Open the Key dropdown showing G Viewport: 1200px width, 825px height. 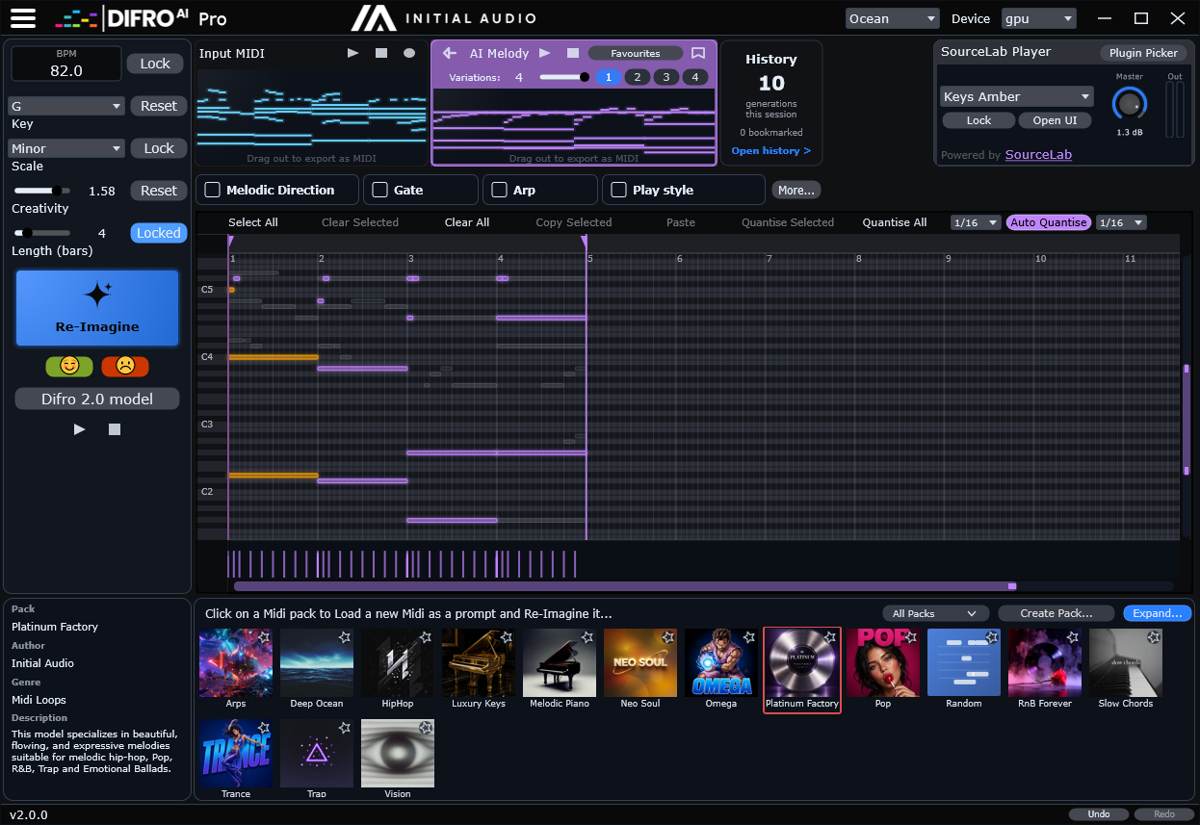click(x=66, y=106)
